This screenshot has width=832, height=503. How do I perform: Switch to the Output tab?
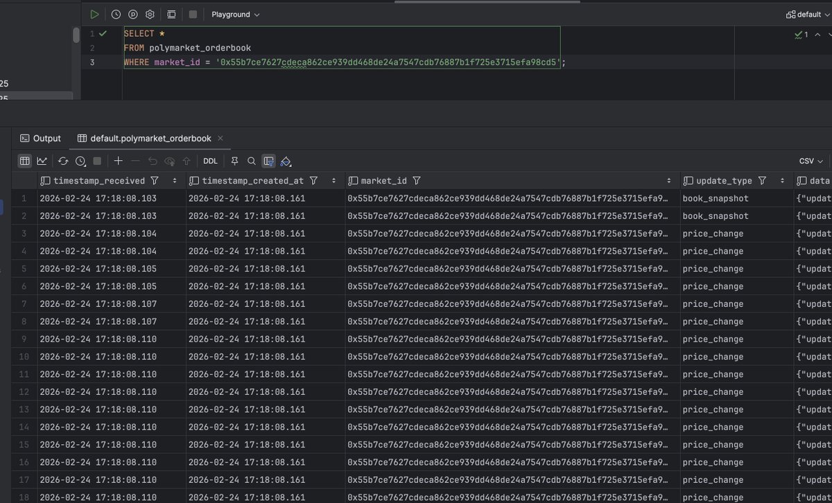[40, 138]
